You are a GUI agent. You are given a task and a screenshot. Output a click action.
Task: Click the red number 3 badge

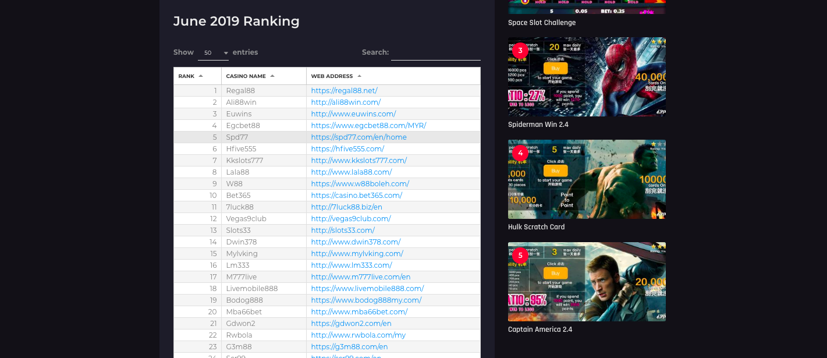pyautogui.click(x=520, y=50)
